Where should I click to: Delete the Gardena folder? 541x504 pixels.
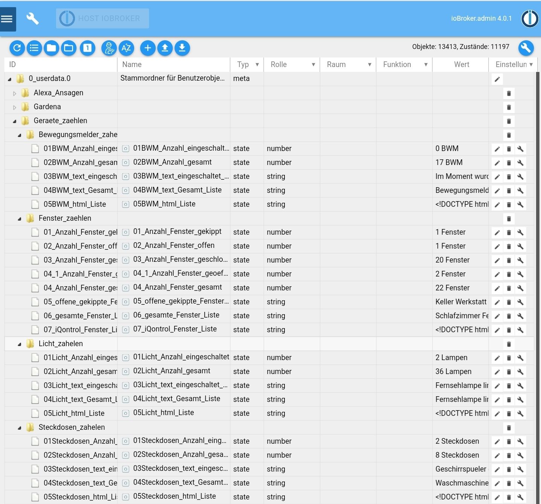click(x=509, y=107)
